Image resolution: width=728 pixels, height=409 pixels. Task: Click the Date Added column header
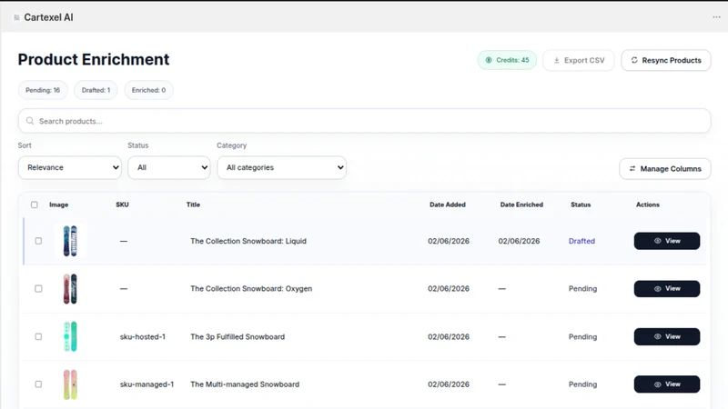tap(448, 204)
